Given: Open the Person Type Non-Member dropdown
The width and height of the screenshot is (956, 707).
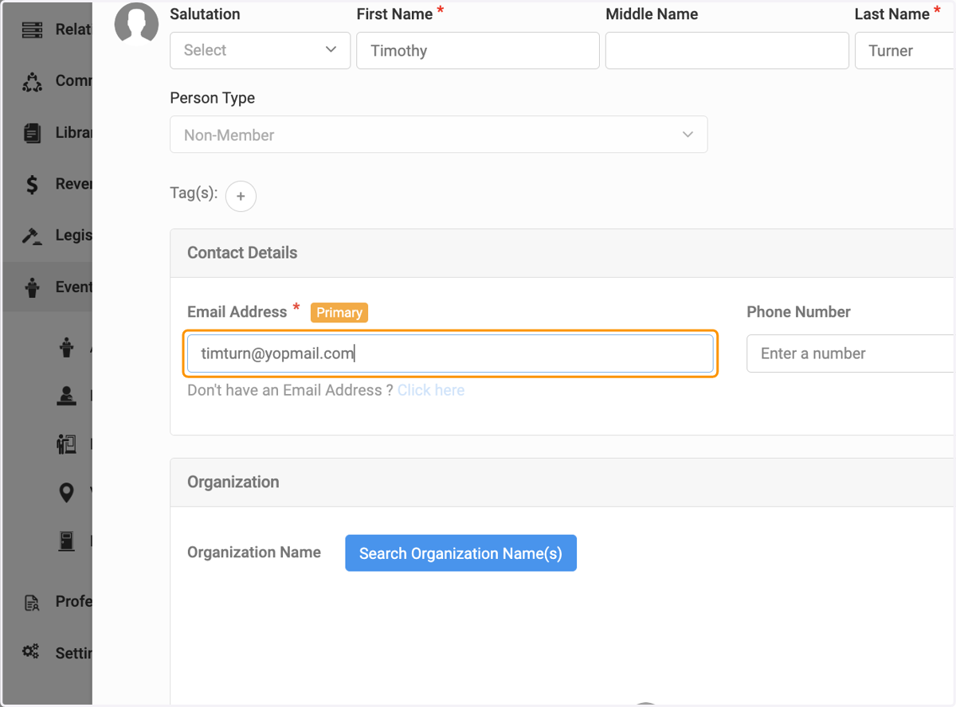Looking at the screenshot, I should [439, 135].
